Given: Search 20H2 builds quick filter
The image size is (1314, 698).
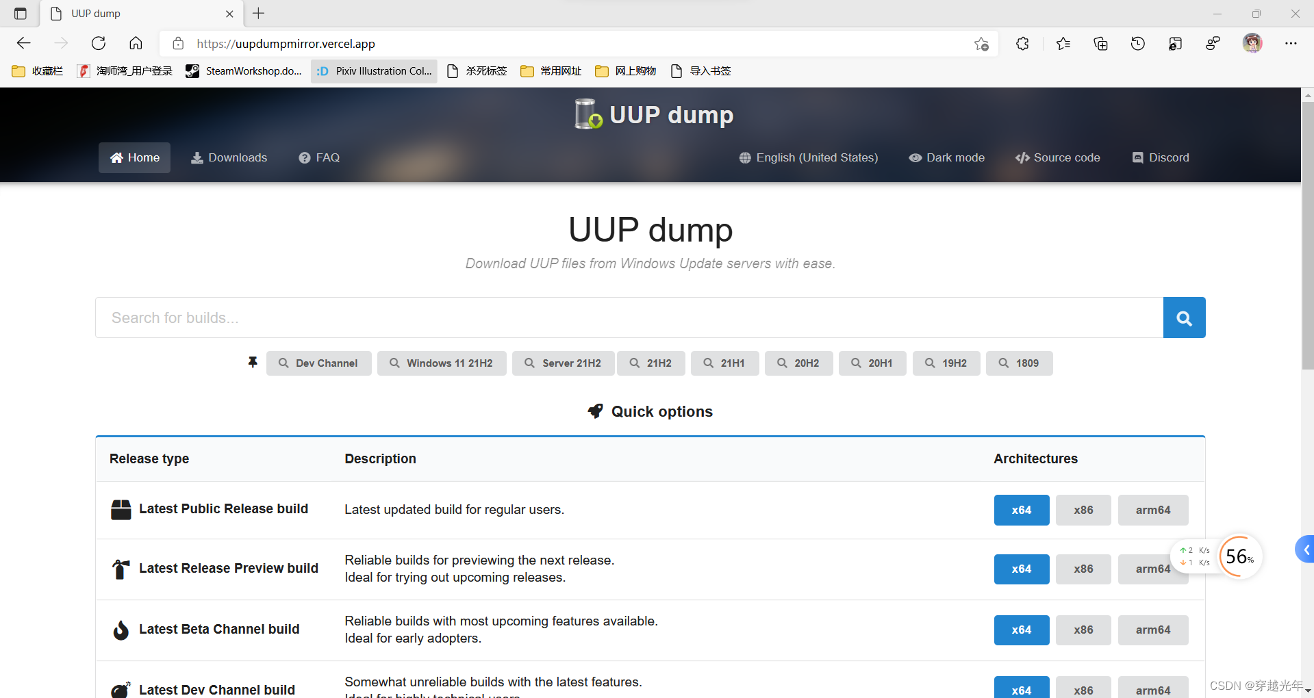Looking at the screenshot, I should (x=799, y=363).
